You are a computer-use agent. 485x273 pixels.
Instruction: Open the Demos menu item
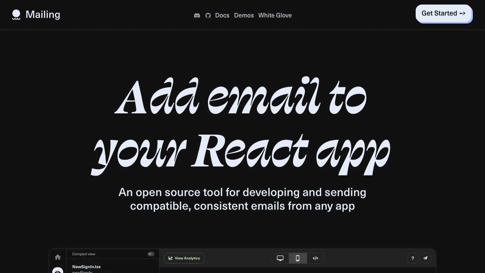tap(244, 16)
